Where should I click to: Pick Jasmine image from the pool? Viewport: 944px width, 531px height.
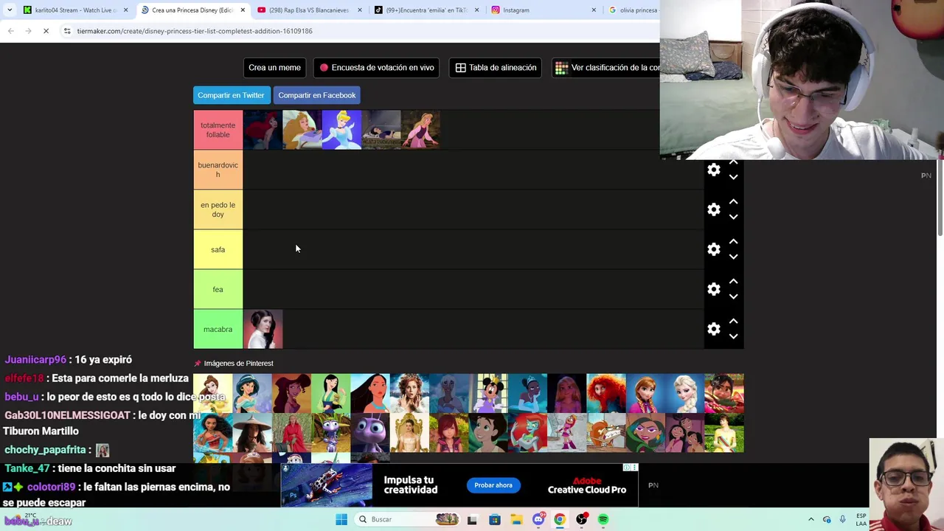tap(252, 393)
